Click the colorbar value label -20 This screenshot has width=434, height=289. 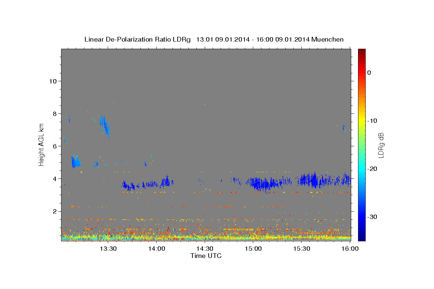pos(373,169)
